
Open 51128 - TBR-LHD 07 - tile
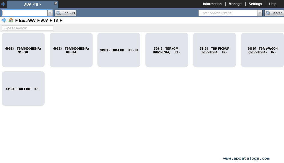tap(23, 88)
